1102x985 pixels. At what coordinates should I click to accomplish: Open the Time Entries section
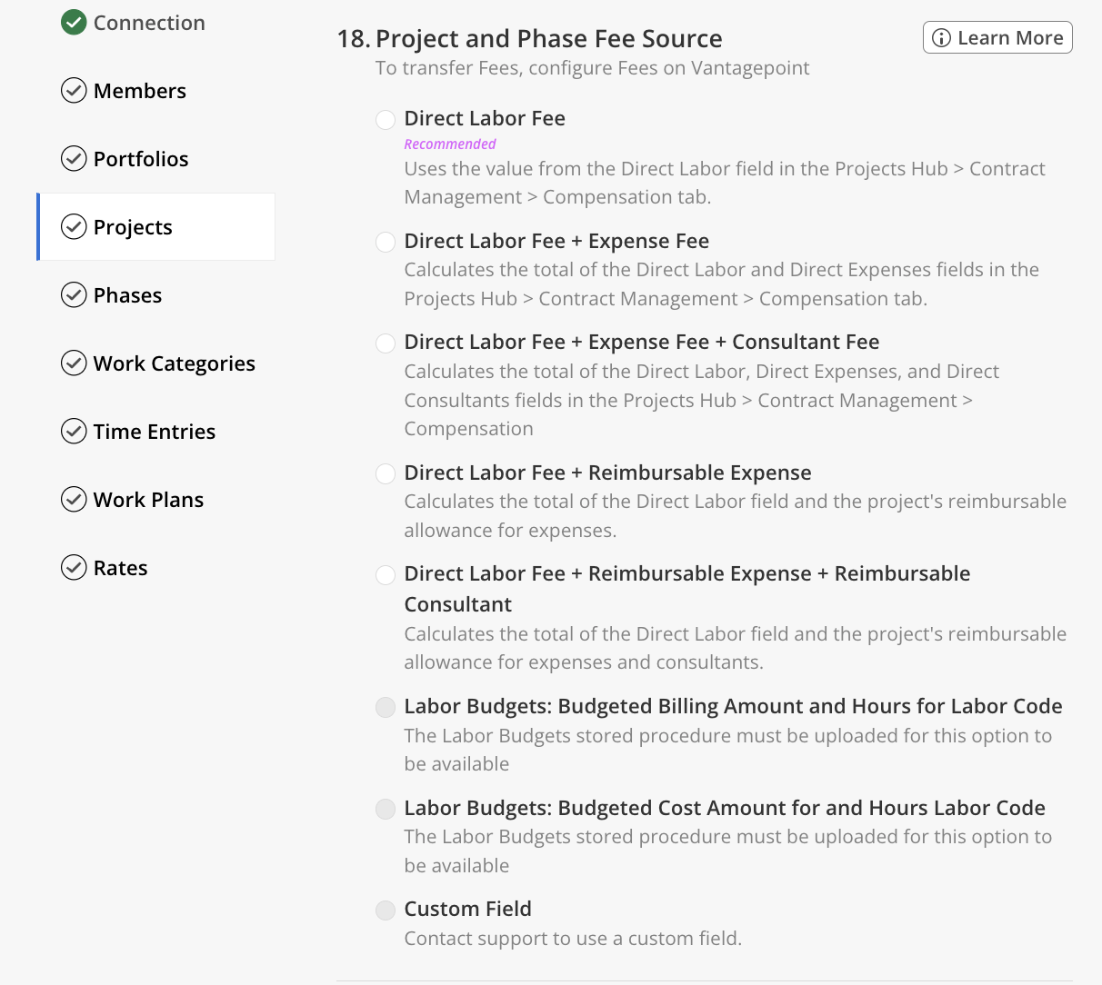pyautogui.click(x=154, y=432)
